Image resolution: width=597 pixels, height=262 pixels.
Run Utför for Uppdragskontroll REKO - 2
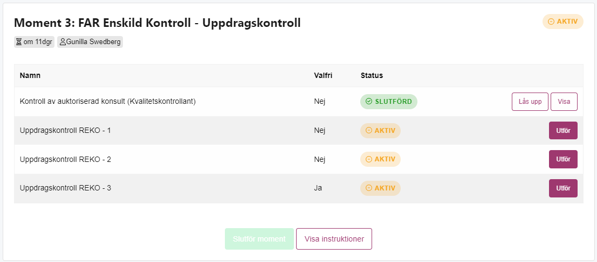(563, 159)
